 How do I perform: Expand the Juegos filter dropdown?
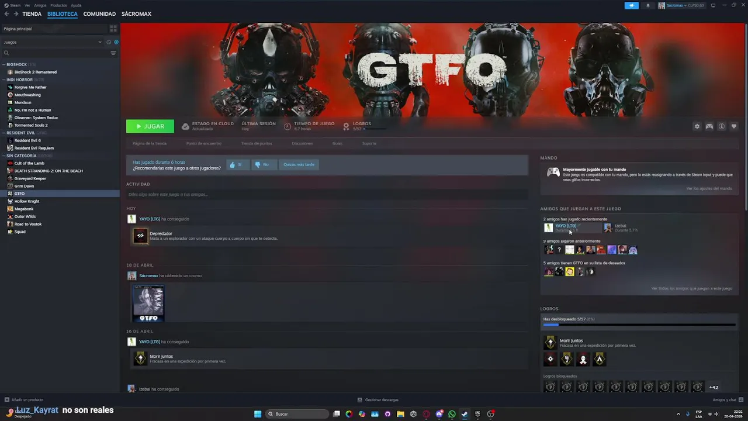click(53, 42)
